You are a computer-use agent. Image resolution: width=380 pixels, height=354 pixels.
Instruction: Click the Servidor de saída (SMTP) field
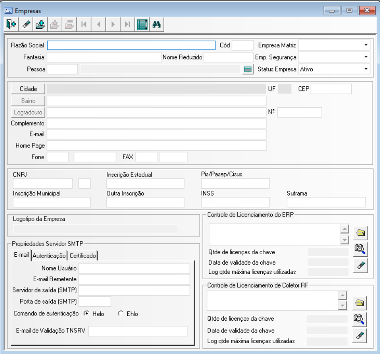134,290
